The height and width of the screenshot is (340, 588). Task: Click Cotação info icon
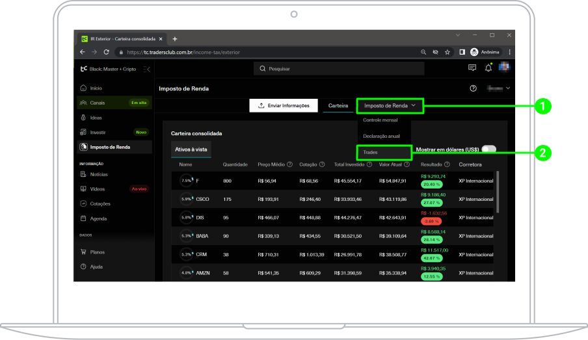coord(322,164)
